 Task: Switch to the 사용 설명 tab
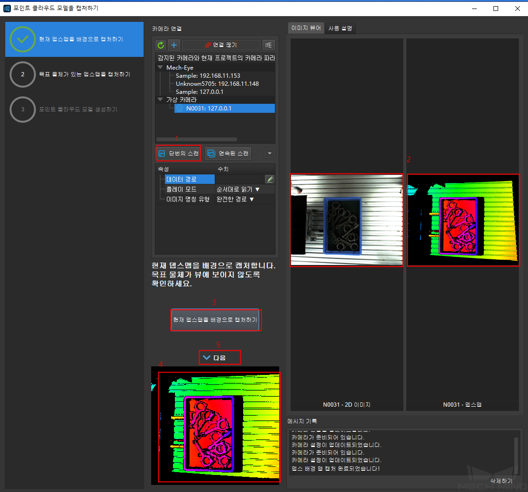(340, 28)
